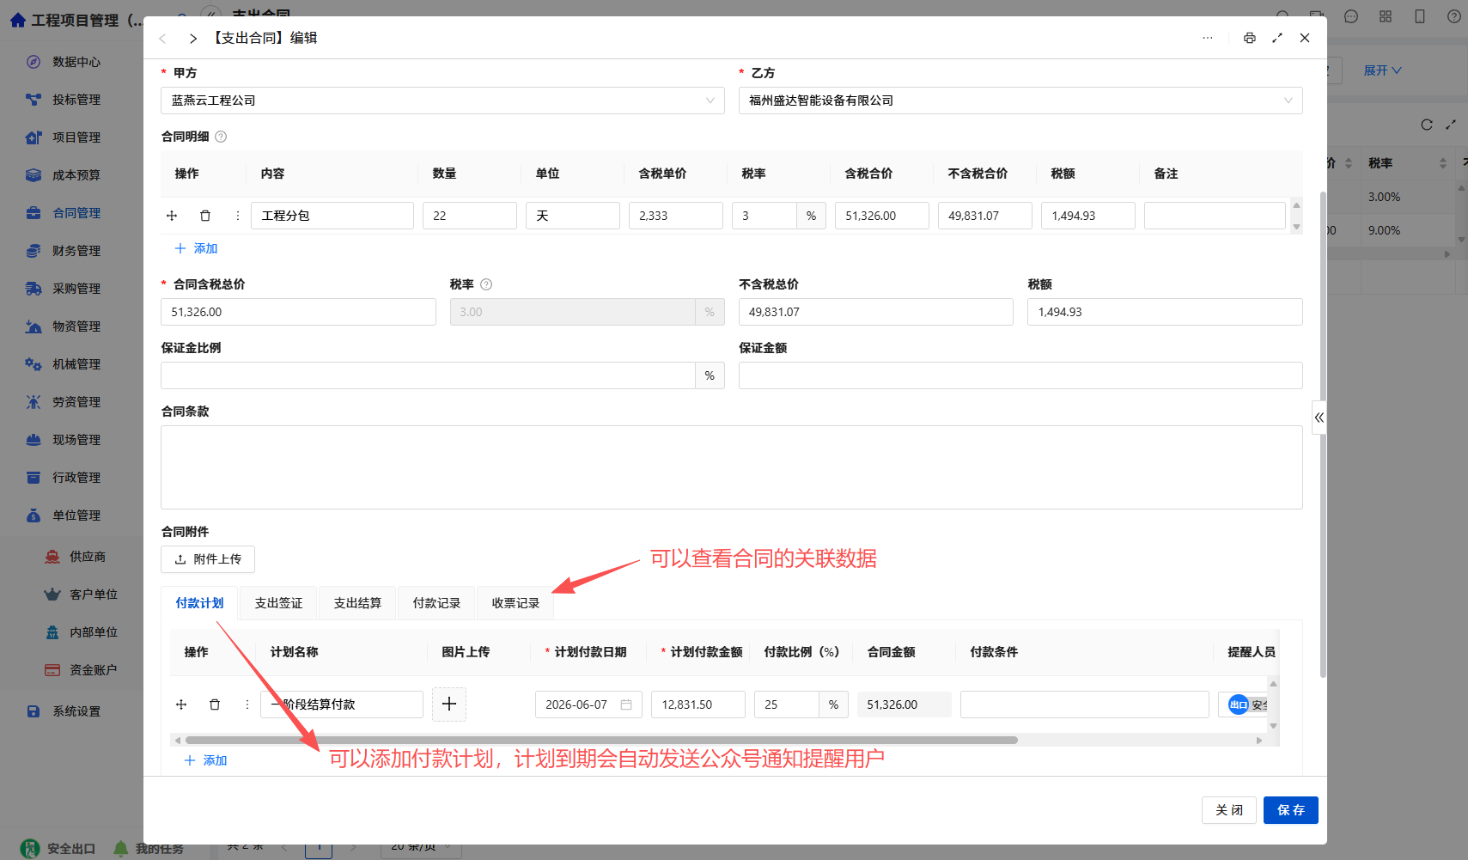
Task: Switch to 付款记录 tab
Action: click(436, 603)
